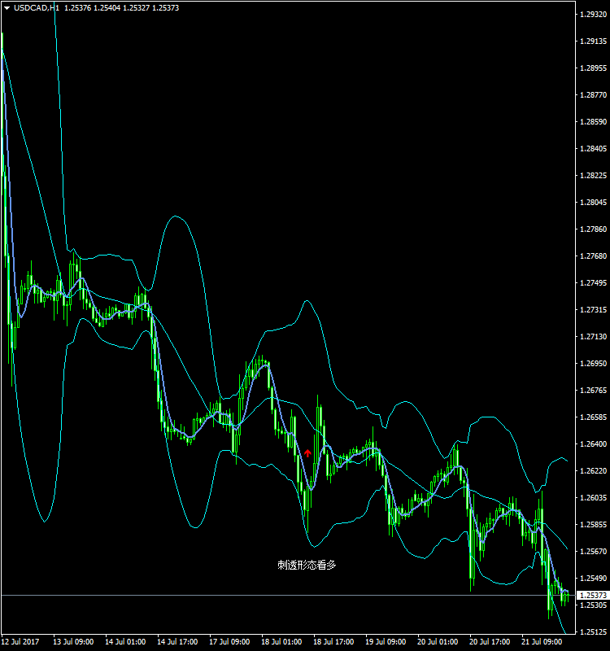This screenshot has height=651, width=610.
Task: Click price scale value 1.25855
Action: point(593,524)
